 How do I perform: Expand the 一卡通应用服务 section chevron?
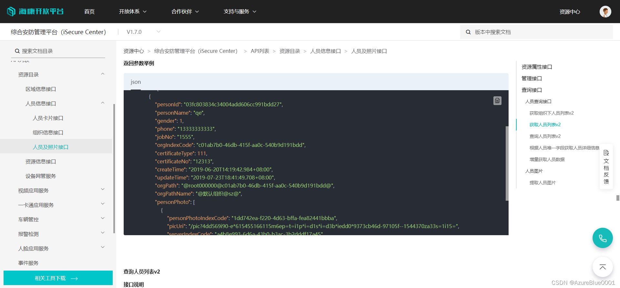tap(103, 204)
